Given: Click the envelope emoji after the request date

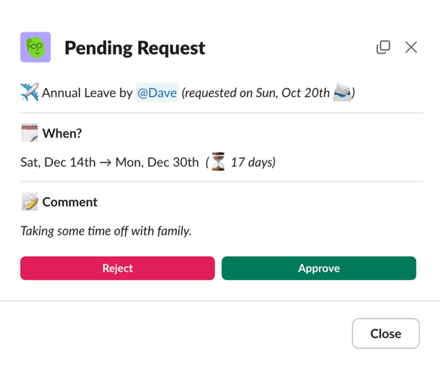Looking at the screenshot, I should coord(342,92).
